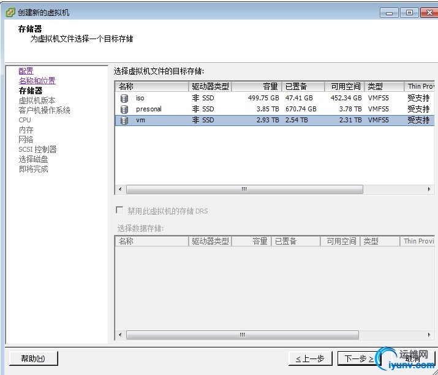Click the 内存 step in sidebar

(26, 130)
